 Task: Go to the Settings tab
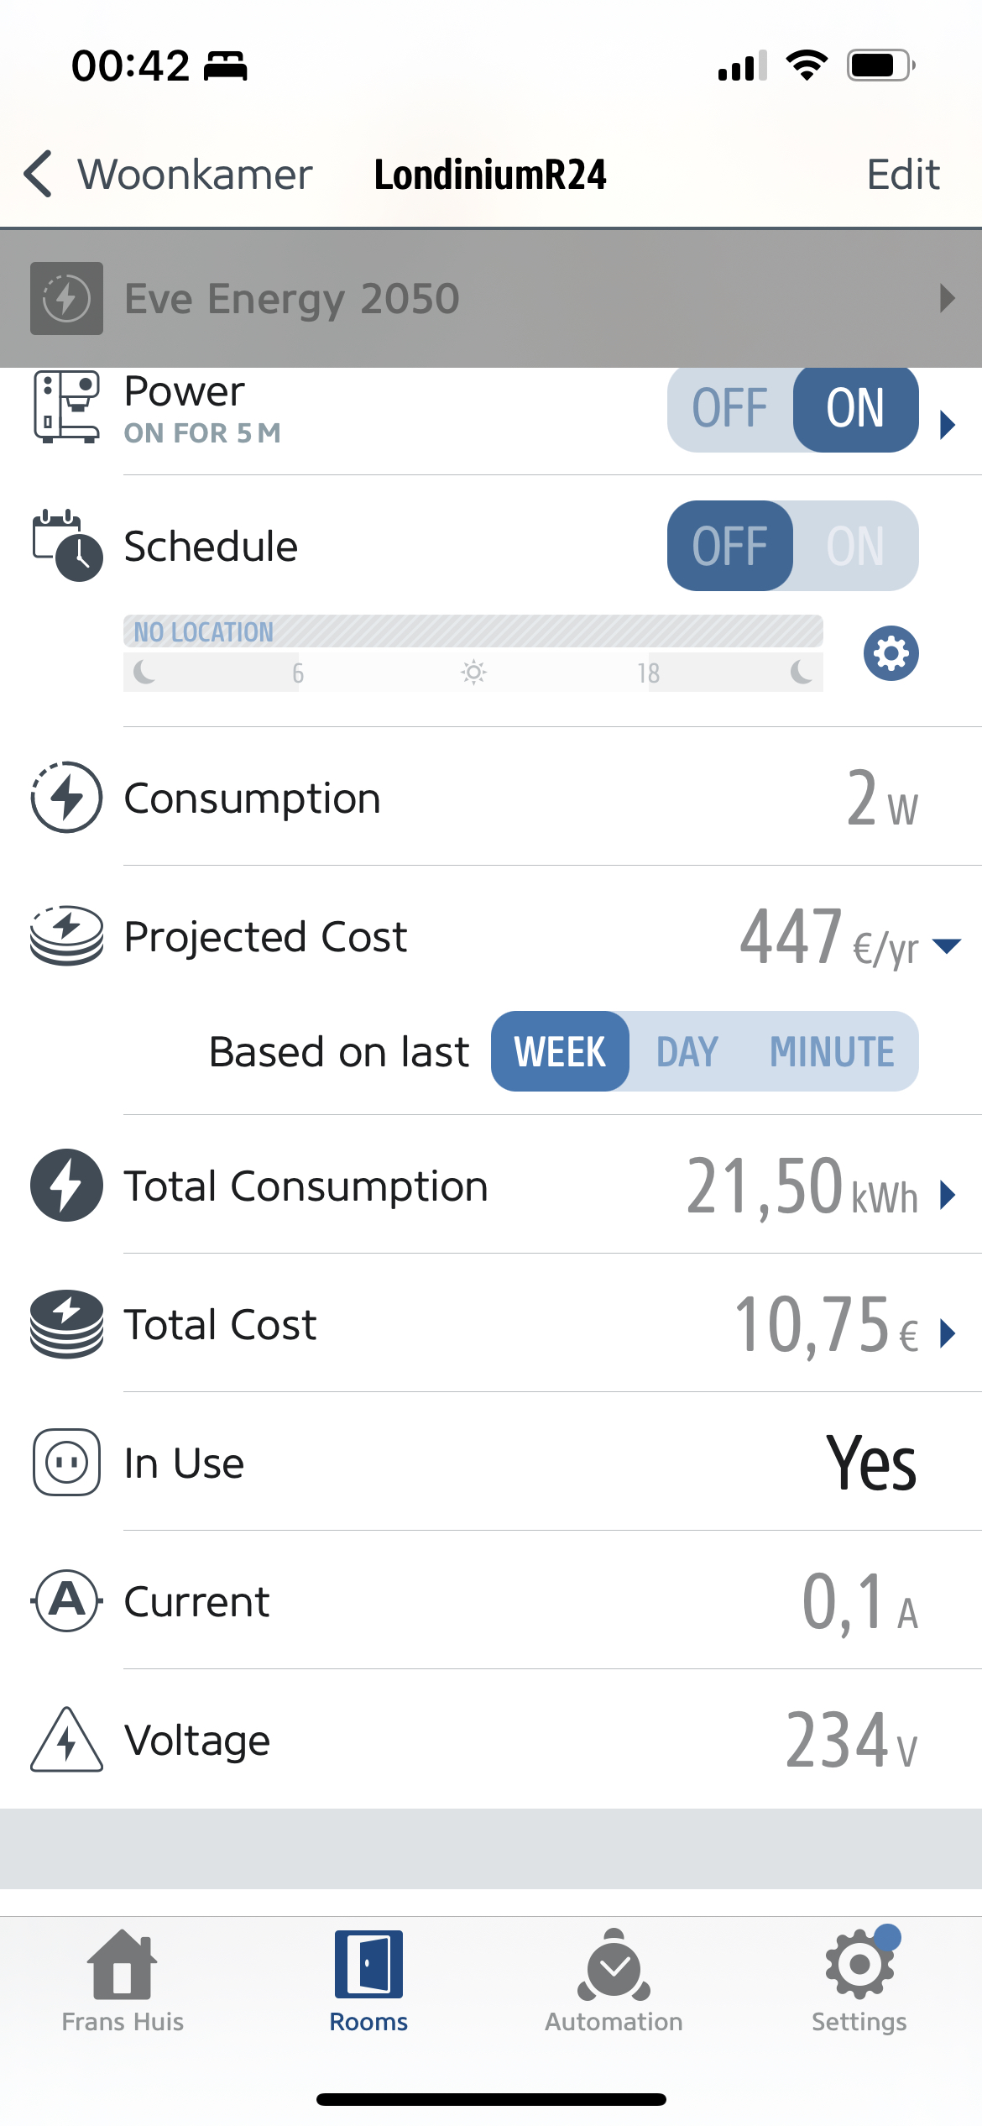click(859, 1980)
